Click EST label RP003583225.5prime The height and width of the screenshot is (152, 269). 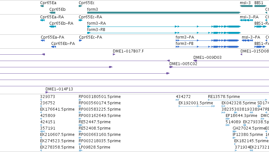100,109
